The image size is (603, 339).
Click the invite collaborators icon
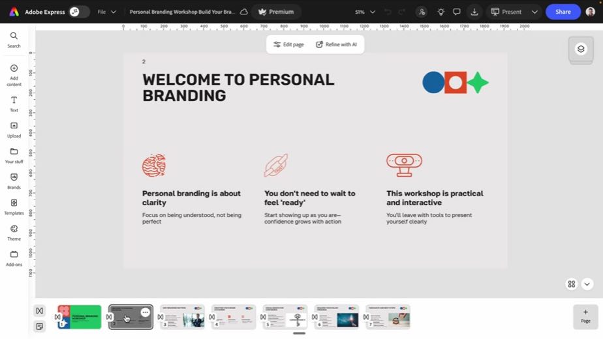point(422,12)
